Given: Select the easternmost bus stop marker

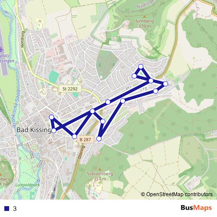Looking at the screenshot, I should coord(165,84).
